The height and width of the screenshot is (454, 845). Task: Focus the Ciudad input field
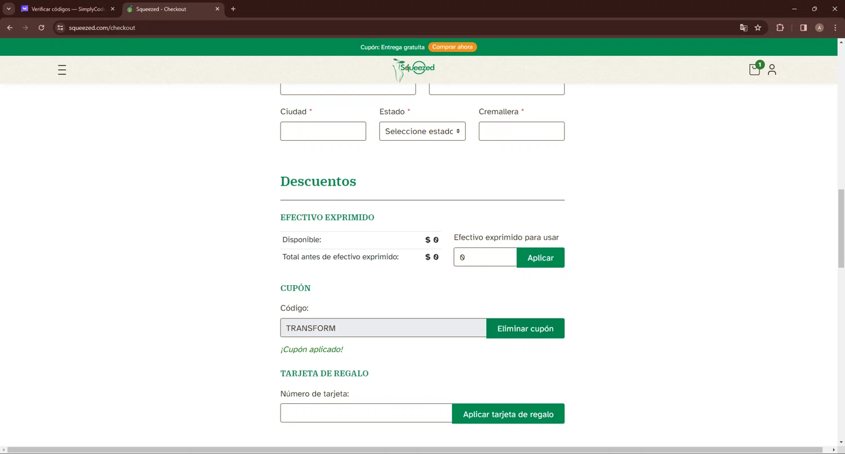point(323,131)
